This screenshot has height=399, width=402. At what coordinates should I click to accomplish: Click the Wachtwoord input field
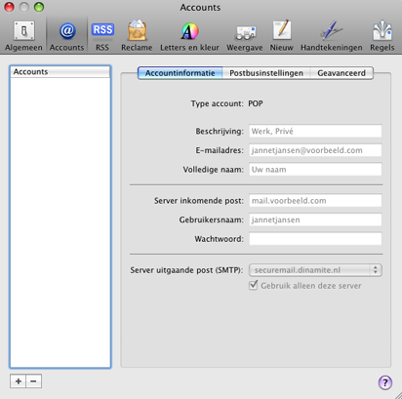pos(315,239)
